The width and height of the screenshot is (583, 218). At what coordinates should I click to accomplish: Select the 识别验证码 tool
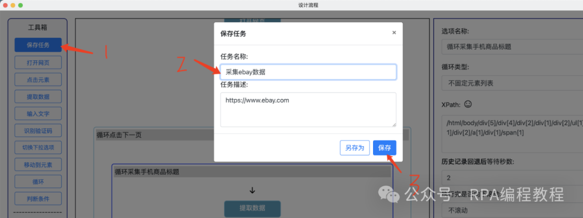(x=38, y=131)
